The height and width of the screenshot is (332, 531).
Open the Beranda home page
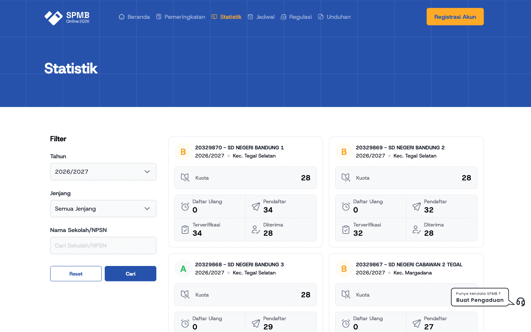pos(134,17)
